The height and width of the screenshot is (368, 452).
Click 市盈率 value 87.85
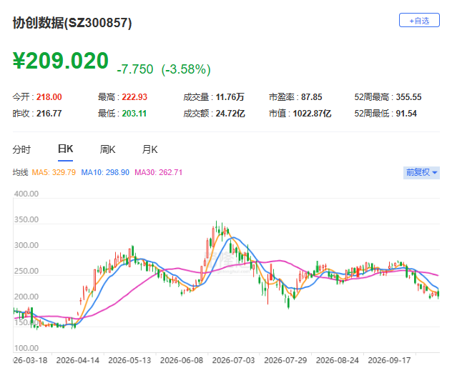tap(312, 97)
